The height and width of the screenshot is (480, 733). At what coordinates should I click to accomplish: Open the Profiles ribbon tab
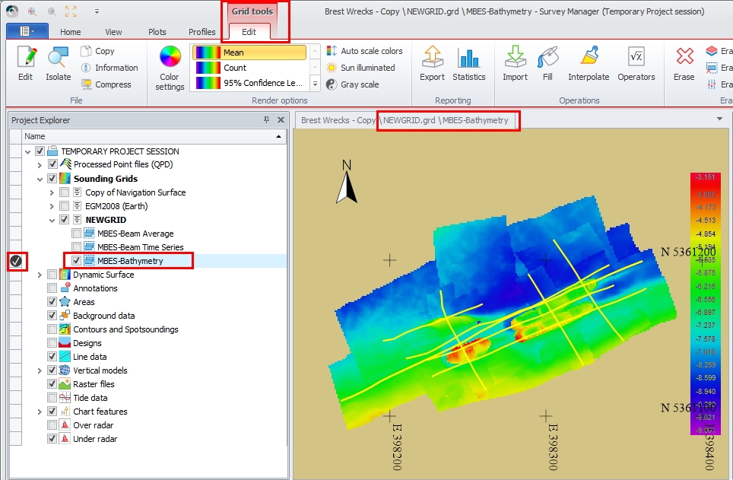point(201,32)
